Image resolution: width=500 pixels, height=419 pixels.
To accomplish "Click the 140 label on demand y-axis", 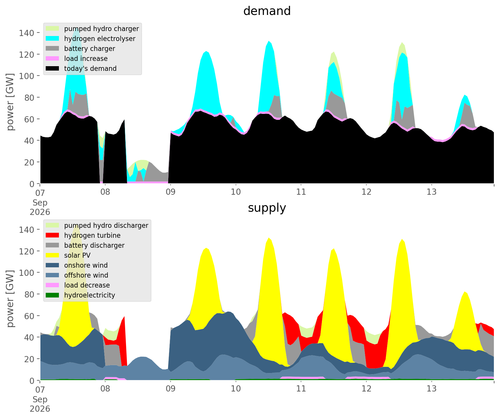I will (x=26, y=33).
